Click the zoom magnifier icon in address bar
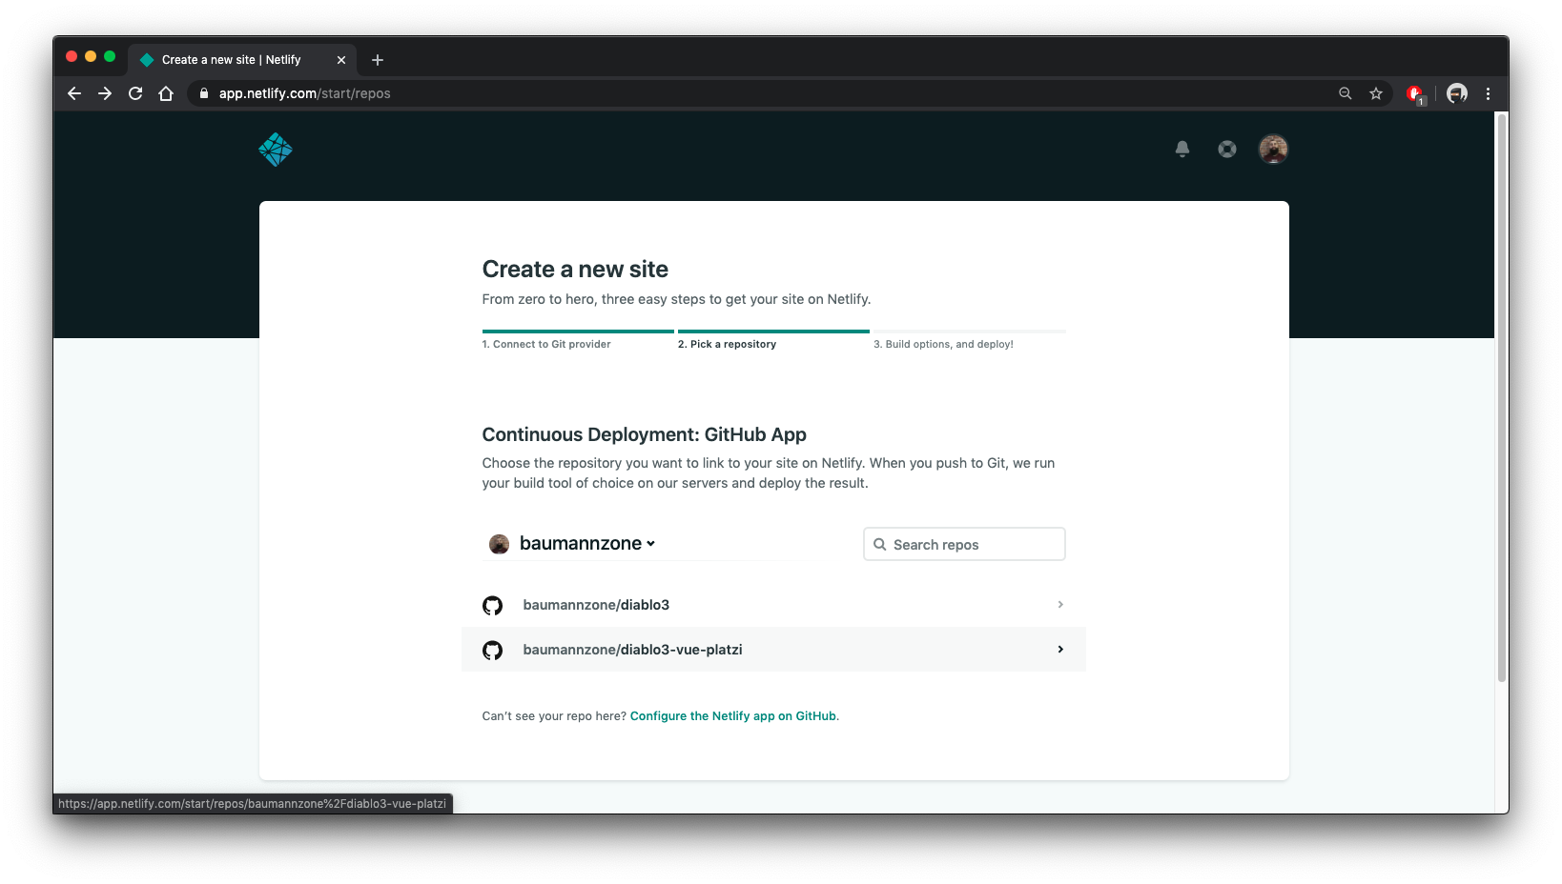The image size is (1562, 884). pyautogui.click(x=1345, y=93)
